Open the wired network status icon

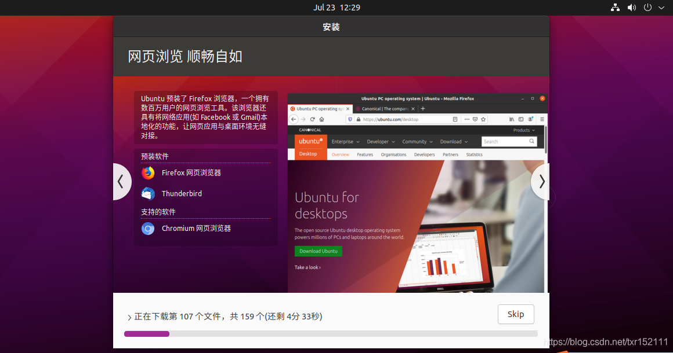pos(615,8)
